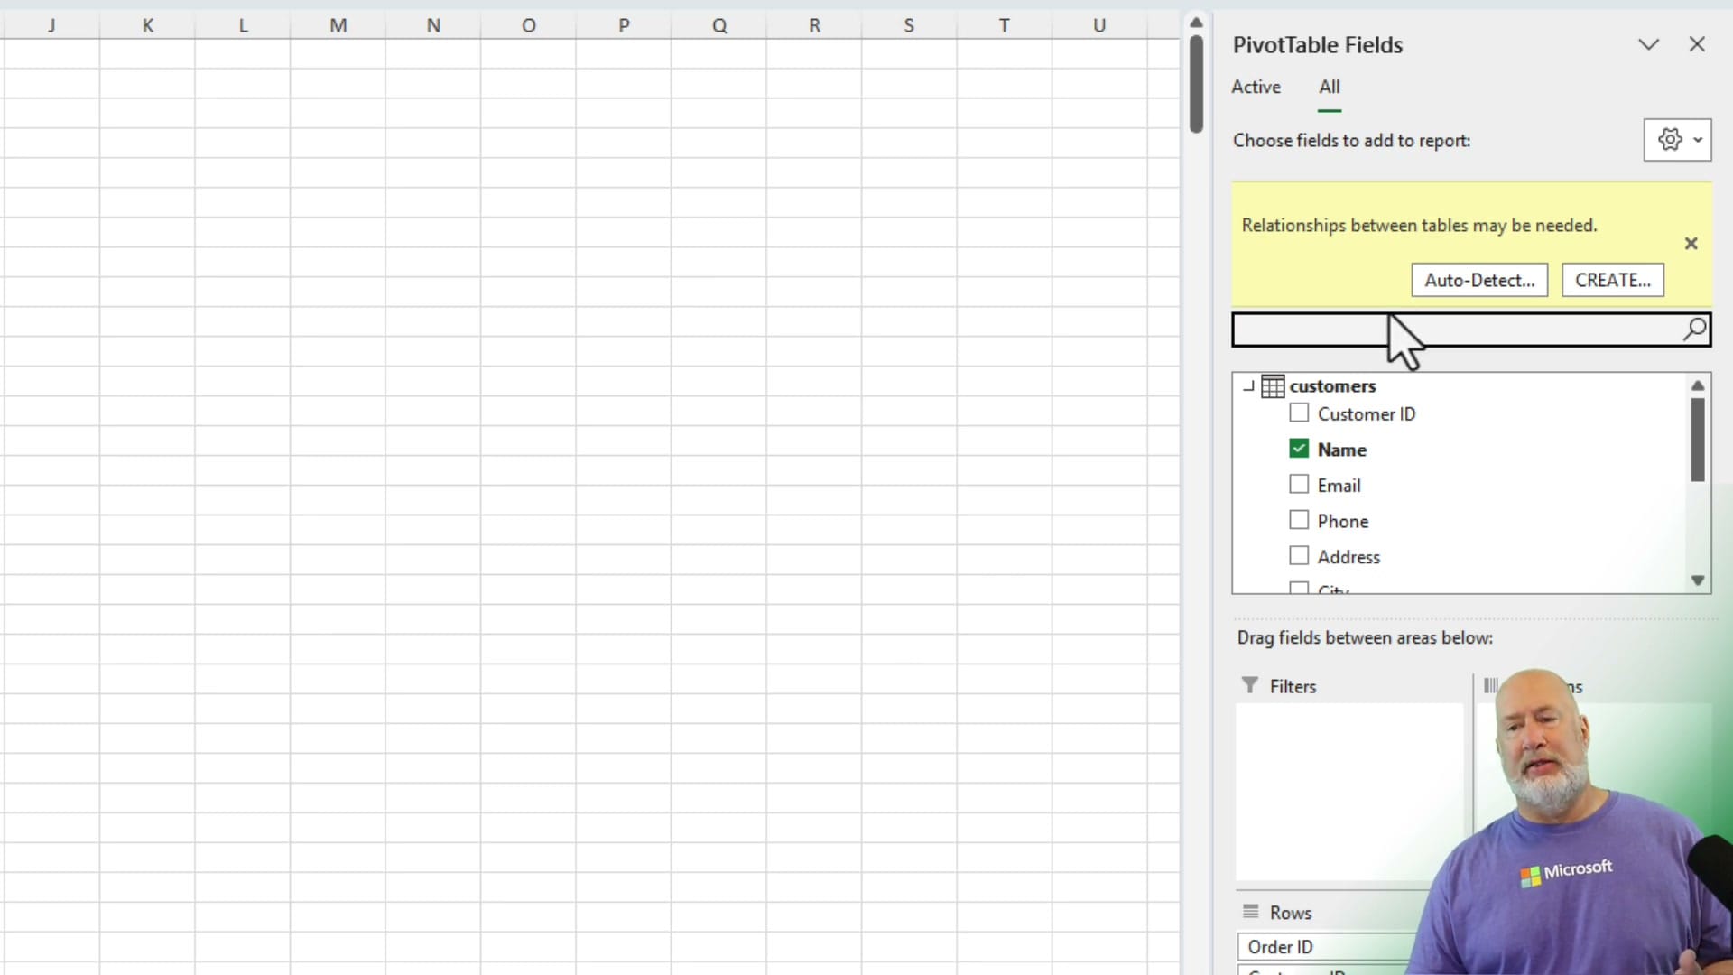
Task: Dismiss the relationships notification with its X
Action: (1691, 243)
